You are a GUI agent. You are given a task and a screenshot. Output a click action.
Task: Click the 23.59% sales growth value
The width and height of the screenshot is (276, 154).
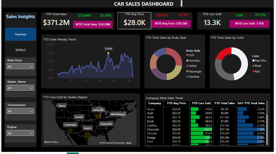(106, 15)
